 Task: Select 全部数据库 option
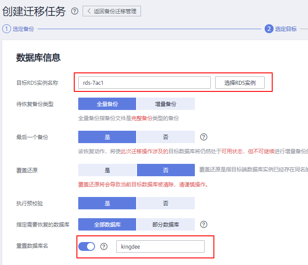coord(107,224)
